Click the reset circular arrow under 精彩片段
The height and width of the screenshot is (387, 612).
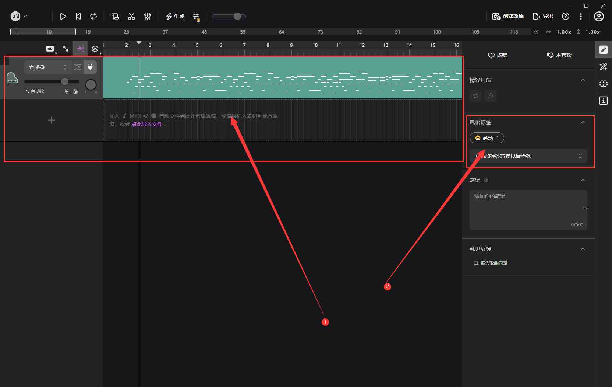click(x=490, y=96)
